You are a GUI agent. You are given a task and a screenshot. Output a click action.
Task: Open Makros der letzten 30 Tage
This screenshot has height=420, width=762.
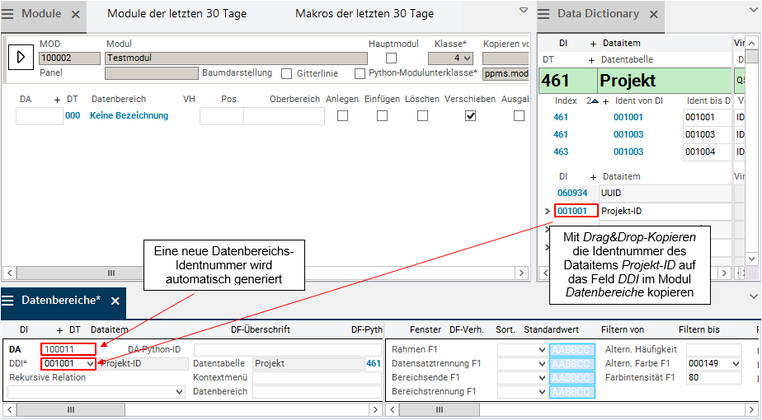click(x=365, y=14)
